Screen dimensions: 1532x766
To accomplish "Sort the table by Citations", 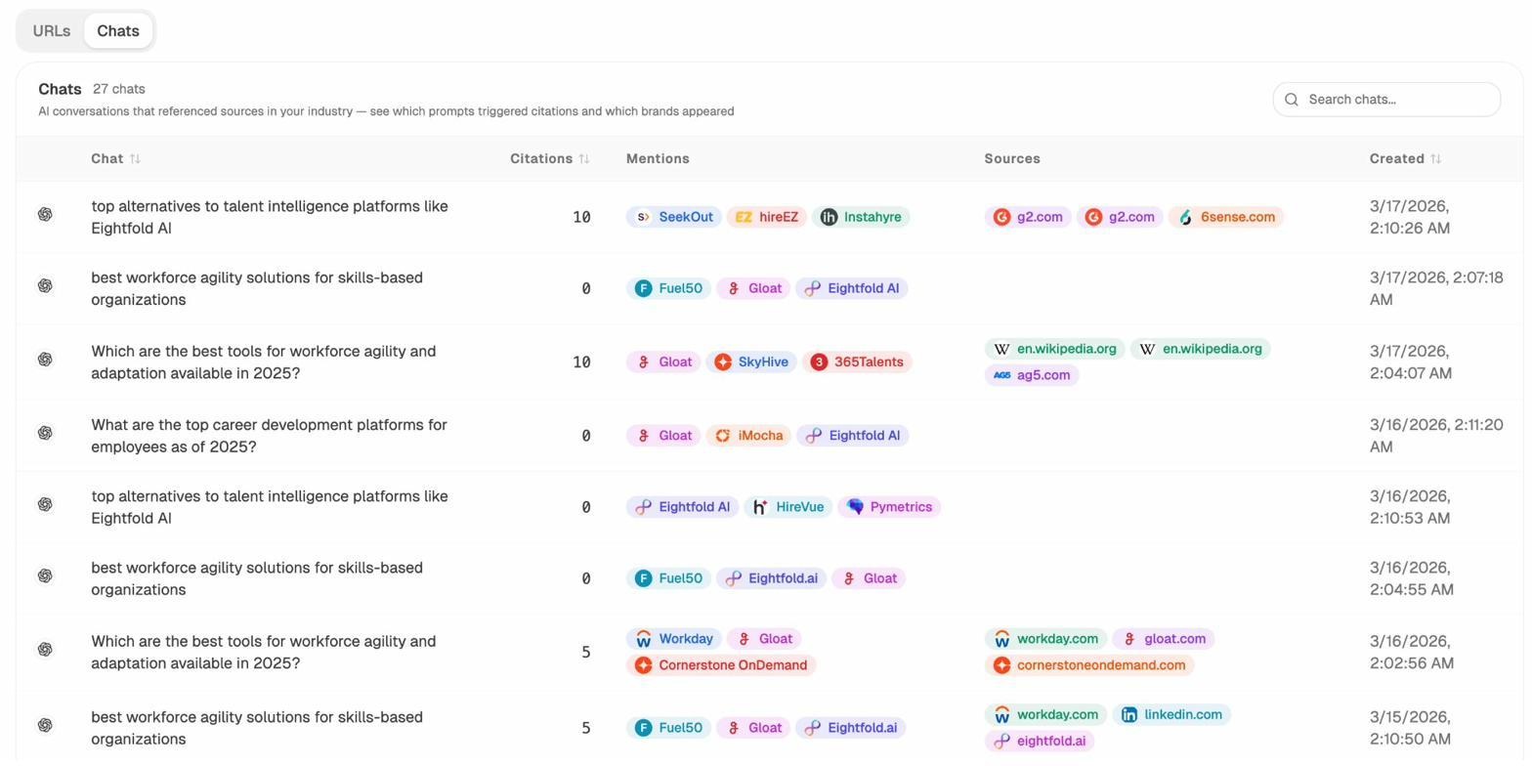I will coord(549,158).
